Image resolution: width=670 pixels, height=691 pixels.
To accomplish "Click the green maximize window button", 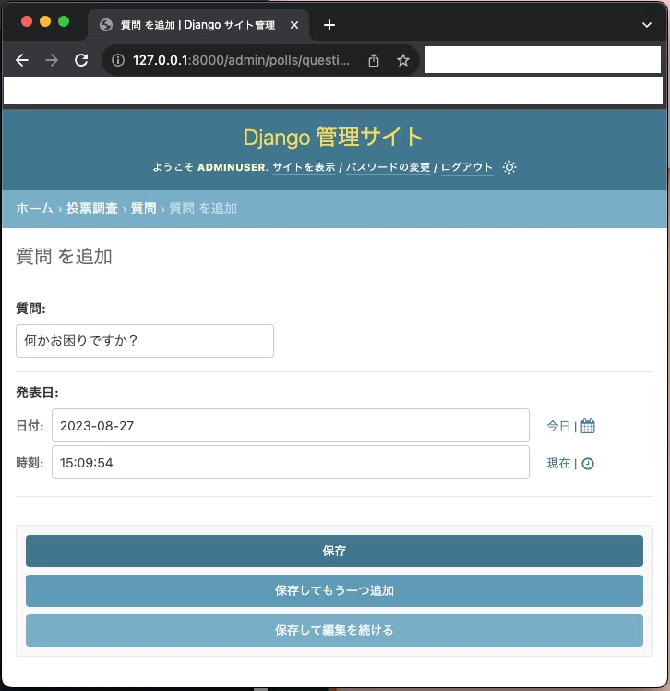I will click(x=64, y=21).
